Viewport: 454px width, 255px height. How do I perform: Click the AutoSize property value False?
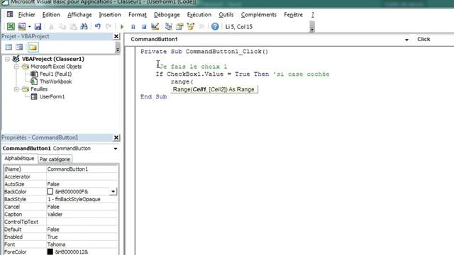coord(82,184)
